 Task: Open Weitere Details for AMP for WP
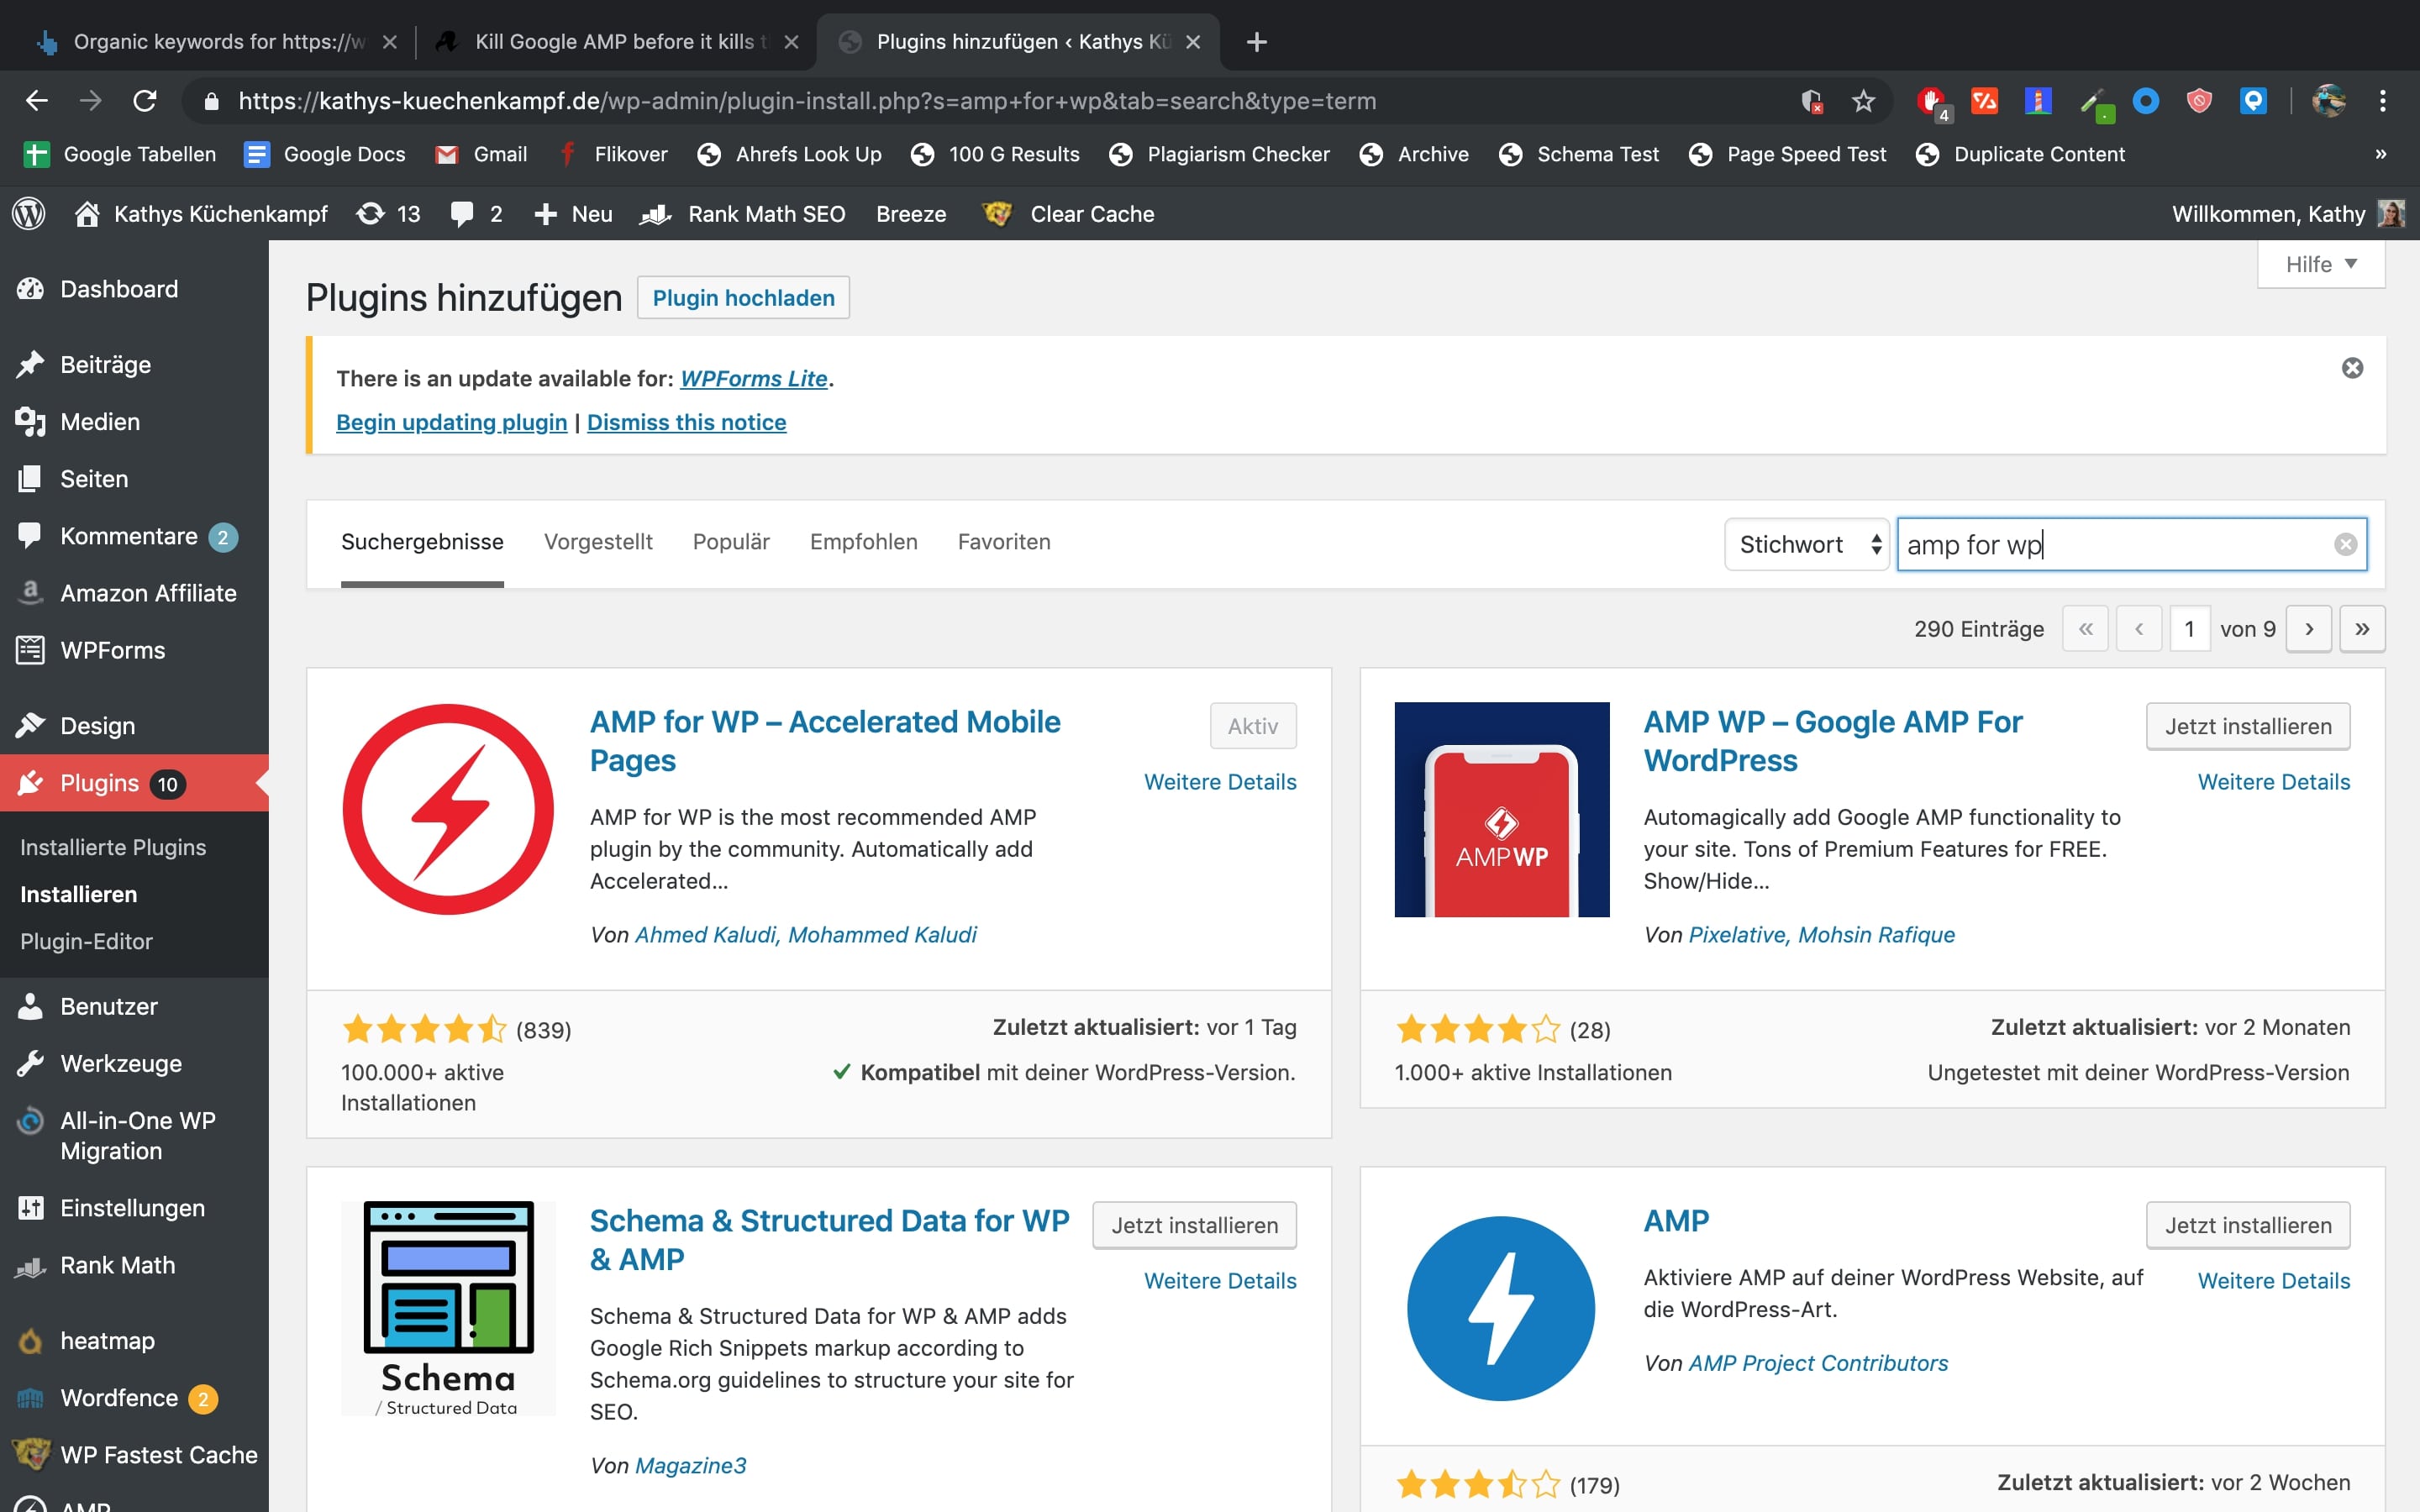pyautogui.click(x=1220, y=782)
